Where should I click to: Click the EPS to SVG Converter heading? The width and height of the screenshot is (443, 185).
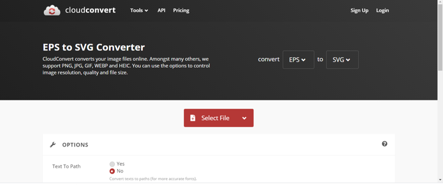(x=94, y=47)
